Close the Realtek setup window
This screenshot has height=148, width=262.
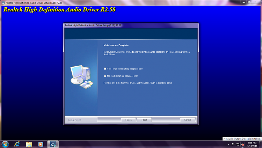(x=256, y=2)
